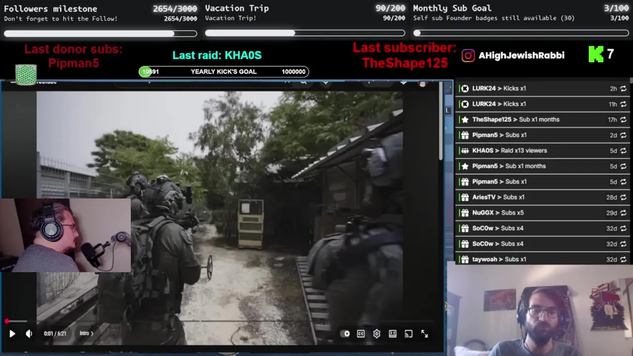
Task: Select 'taywoah > Subs x1' entry
Action: (543, 259)
